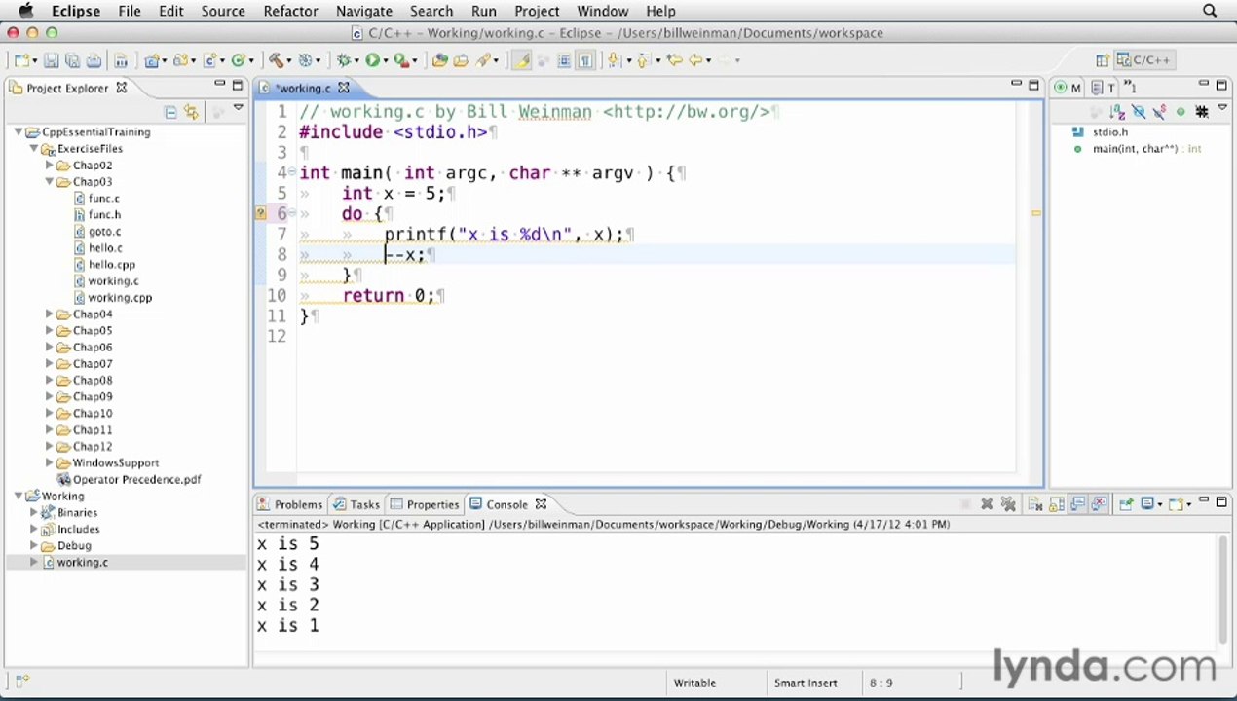This screenshot has width=1237, height=701.
Task: Select working.c under Working project
Action: point(82,563)
